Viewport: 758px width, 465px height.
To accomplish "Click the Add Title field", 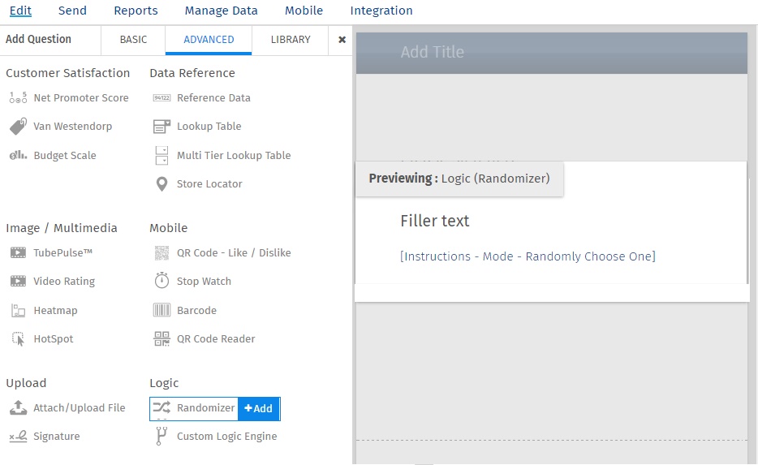I will (x=433, y=52).
